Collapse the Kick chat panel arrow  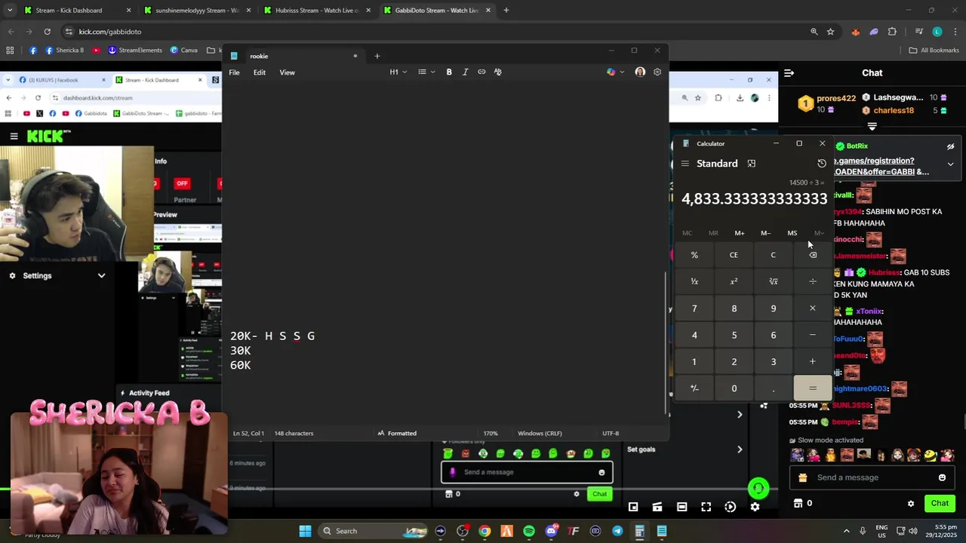pos(789,73)
